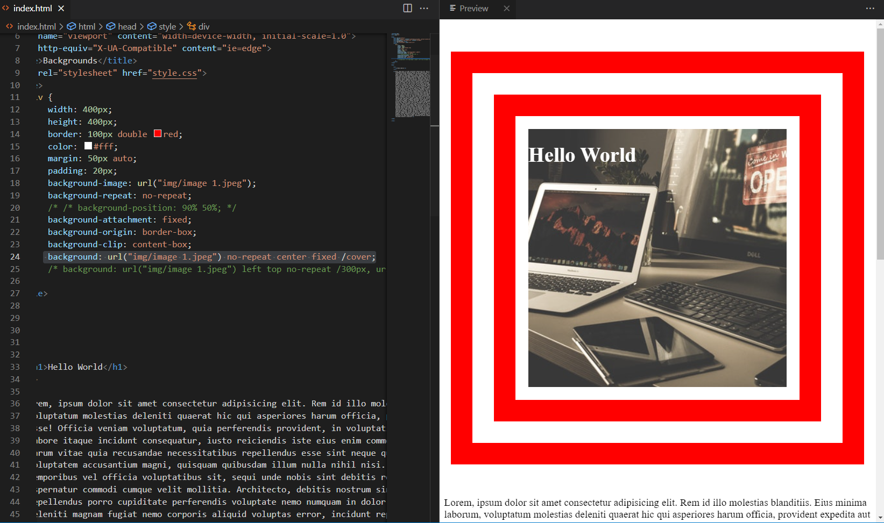Open More Actions menu for editor group
Screen dimensions: 884x523
424,8
